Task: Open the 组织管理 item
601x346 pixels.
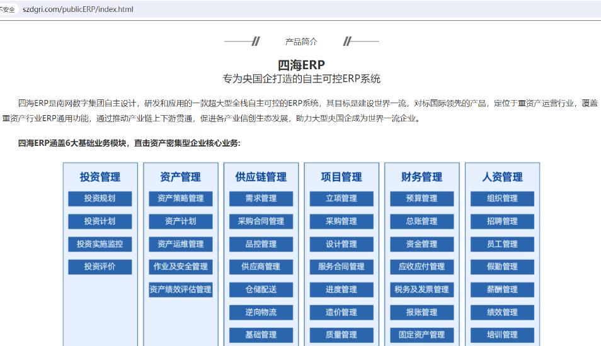Action: pyautogui.click(x=502, y=199)
